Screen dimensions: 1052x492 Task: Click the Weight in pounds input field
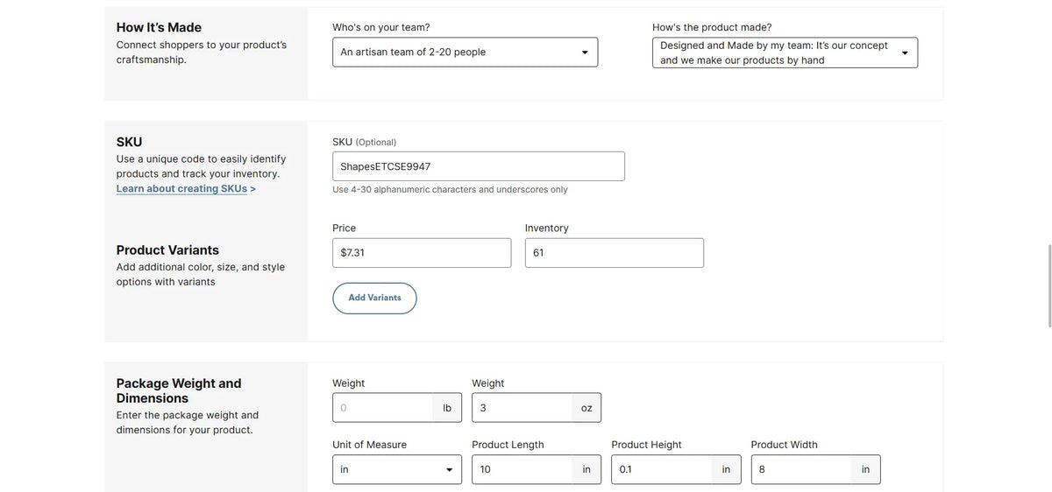(382, 408)
